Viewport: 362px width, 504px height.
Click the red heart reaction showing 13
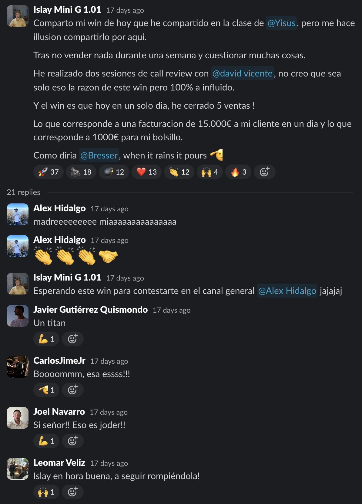coord(147,172)
